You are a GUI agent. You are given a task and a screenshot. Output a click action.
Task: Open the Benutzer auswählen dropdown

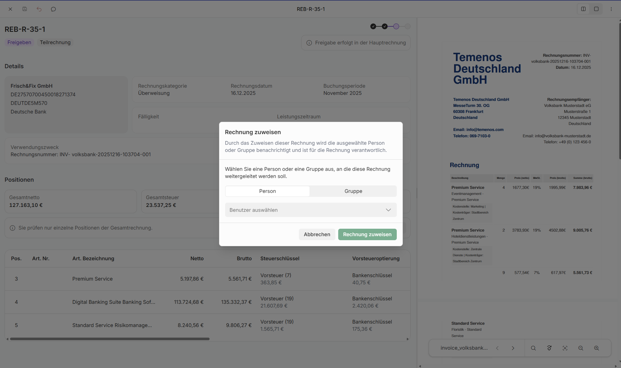(311, 210)
